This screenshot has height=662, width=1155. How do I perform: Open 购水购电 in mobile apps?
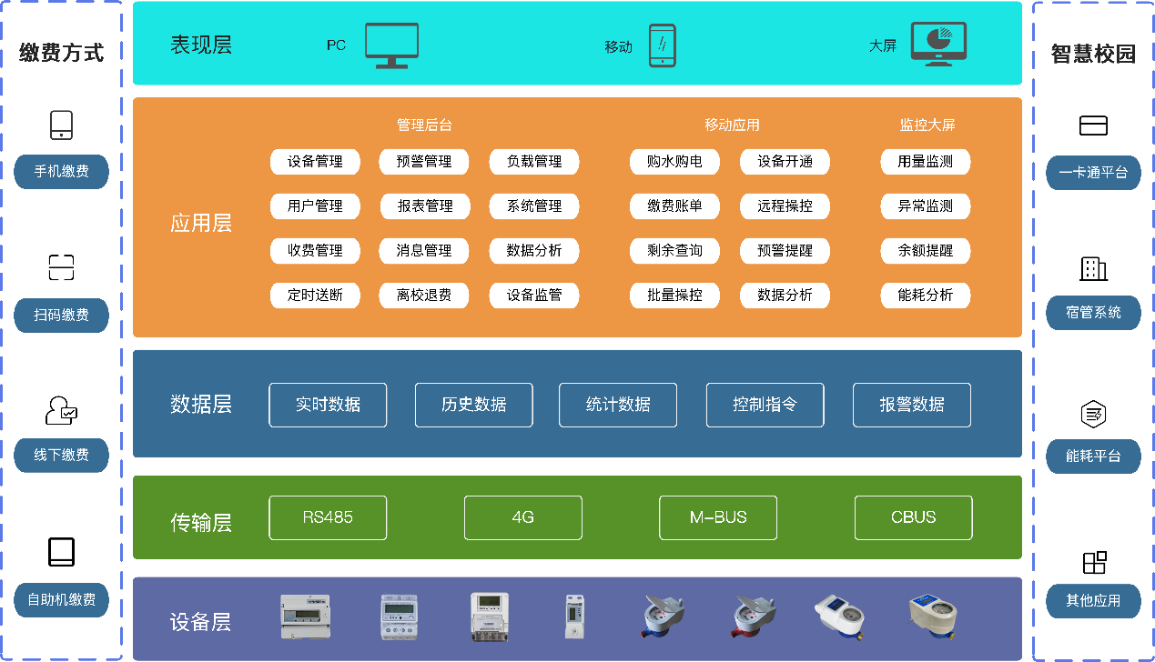(674, 162)
